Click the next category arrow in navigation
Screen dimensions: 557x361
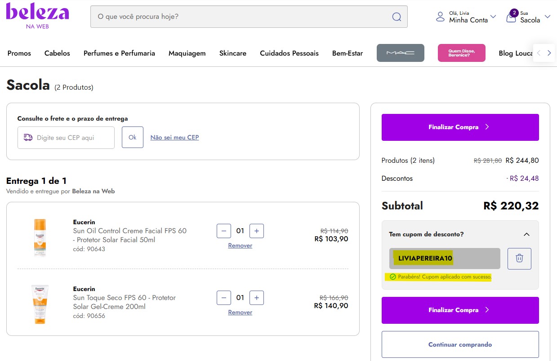(x=549, y=53)
